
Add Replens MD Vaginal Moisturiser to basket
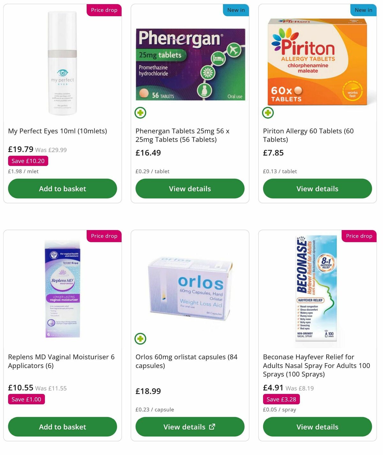[x=62, y=427]
